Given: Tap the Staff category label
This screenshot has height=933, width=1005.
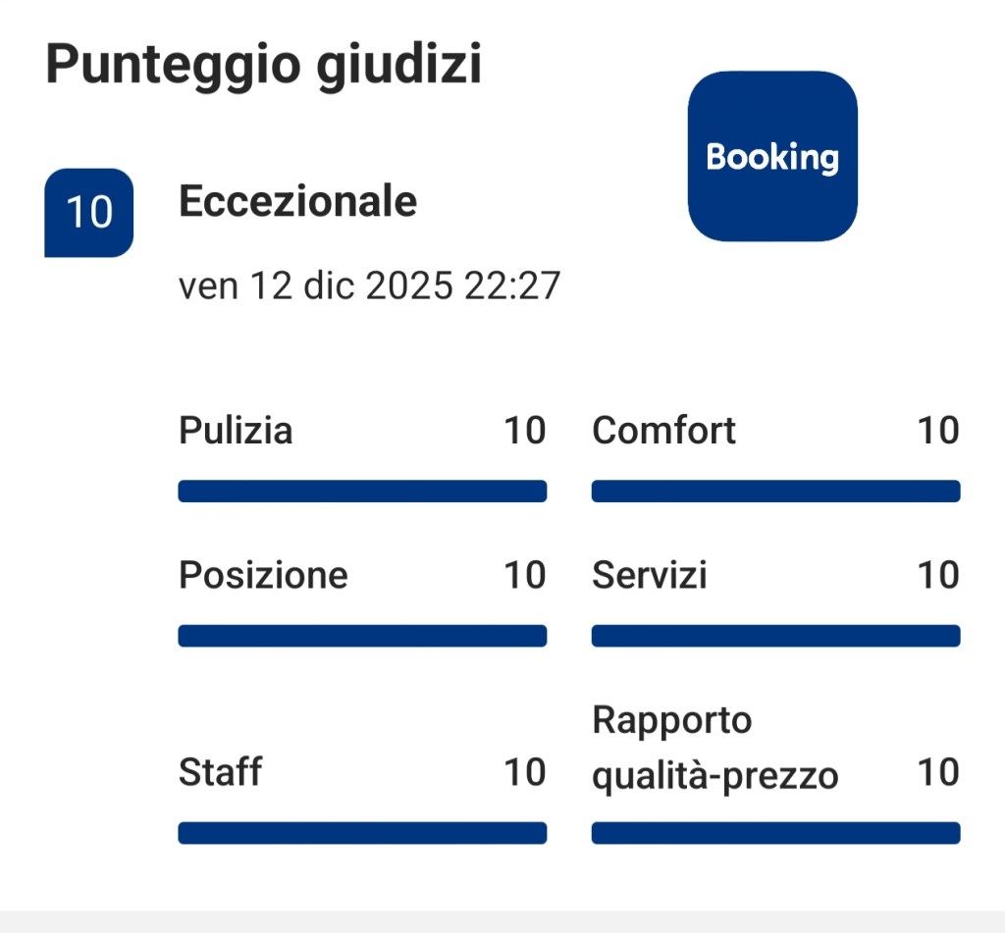Looking at the screenshot, I should [x=220, y=772].
